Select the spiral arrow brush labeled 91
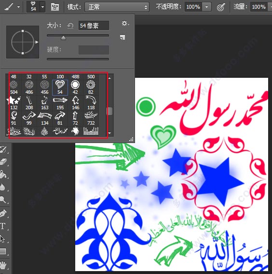 point(14,118)
